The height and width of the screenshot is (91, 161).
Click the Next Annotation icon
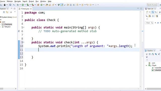[77, 5]
